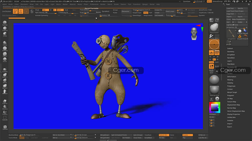Image resolution: width=252 pixels, height=141 pixels.
Task: Expand the Polygroups subpalette
Action: coord(231,86)
